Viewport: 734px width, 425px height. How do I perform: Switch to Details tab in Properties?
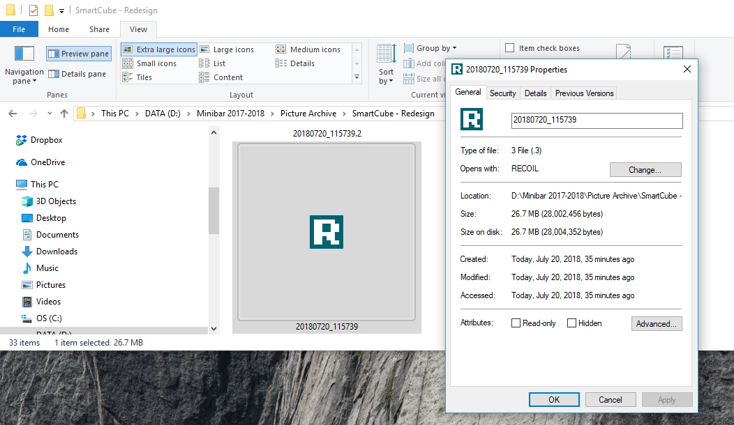tap(535, 93)
